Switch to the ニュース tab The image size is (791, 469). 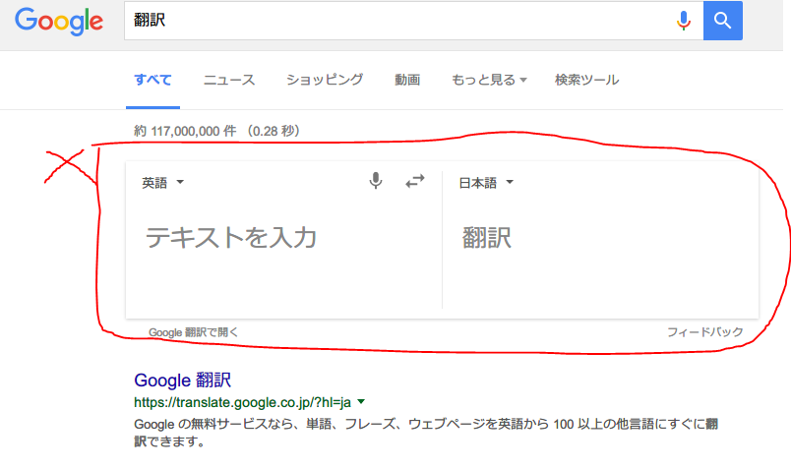pyautogui.click(x=229, y=80)
